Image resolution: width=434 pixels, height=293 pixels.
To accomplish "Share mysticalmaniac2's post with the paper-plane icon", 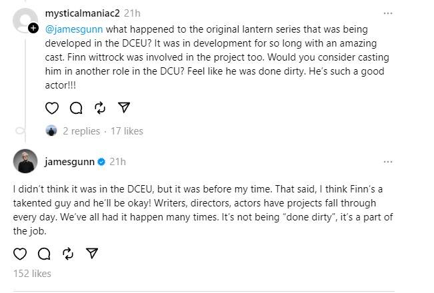I will tap(123, 107).
